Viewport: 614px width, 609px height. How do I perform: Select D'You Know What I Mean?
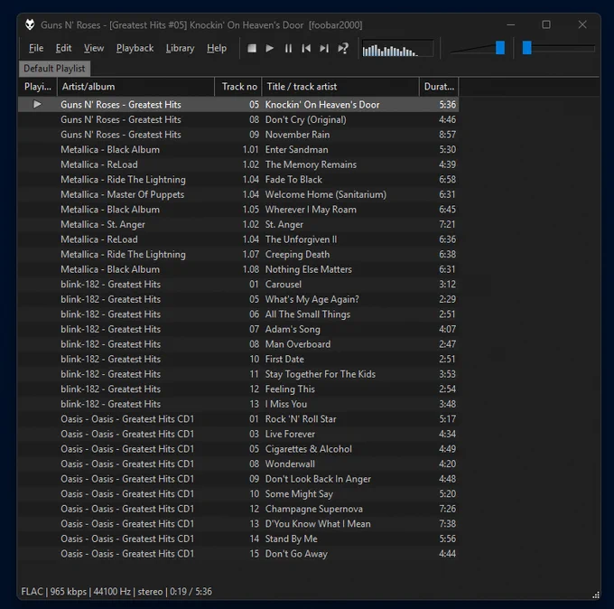238,523
